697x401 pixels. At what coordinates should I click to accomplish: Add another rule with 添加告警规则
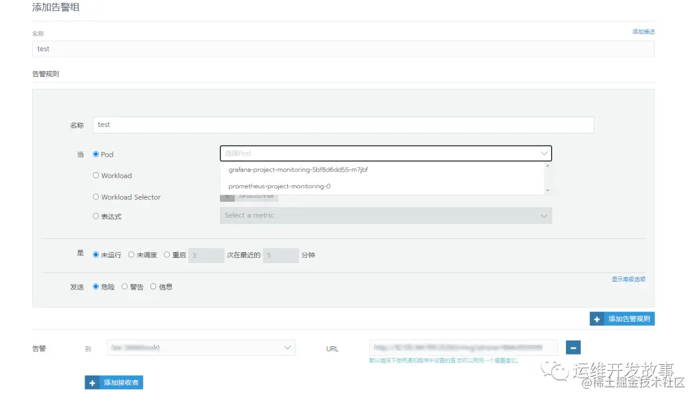point(622,319)
